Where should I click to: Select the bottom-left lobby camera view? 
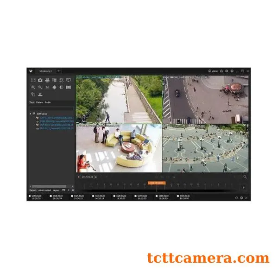[119, 148]
